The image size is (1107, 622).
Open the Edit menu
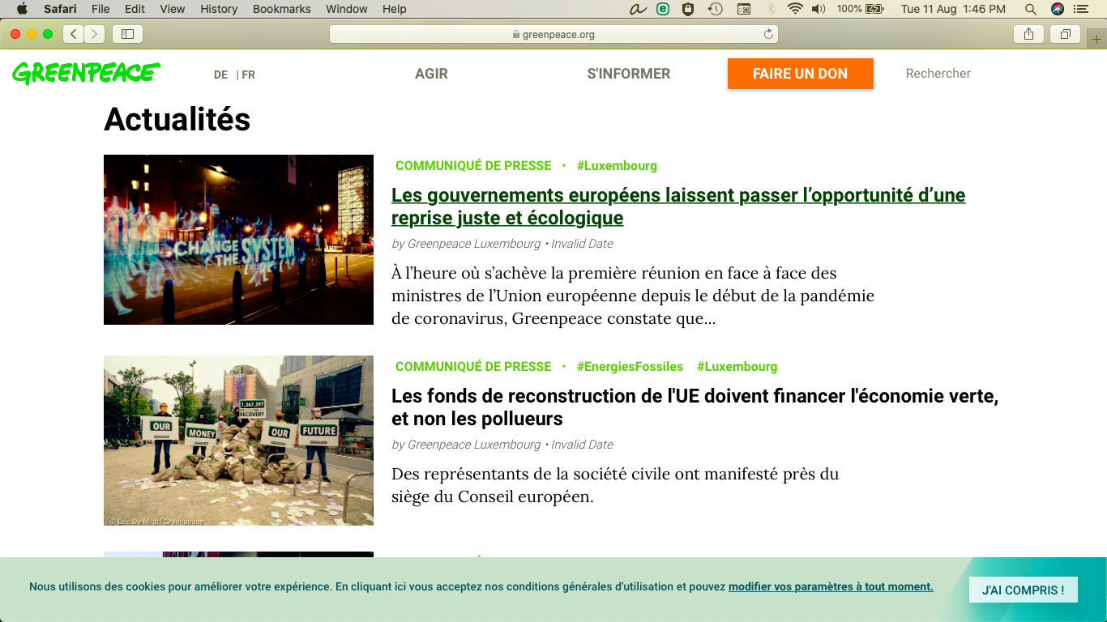pos(135,9)
